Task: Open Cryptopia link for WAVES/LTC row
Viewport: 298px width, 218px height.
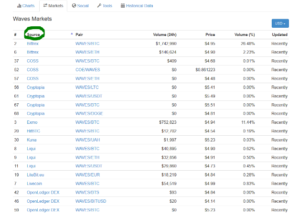Action: (36, 87)
